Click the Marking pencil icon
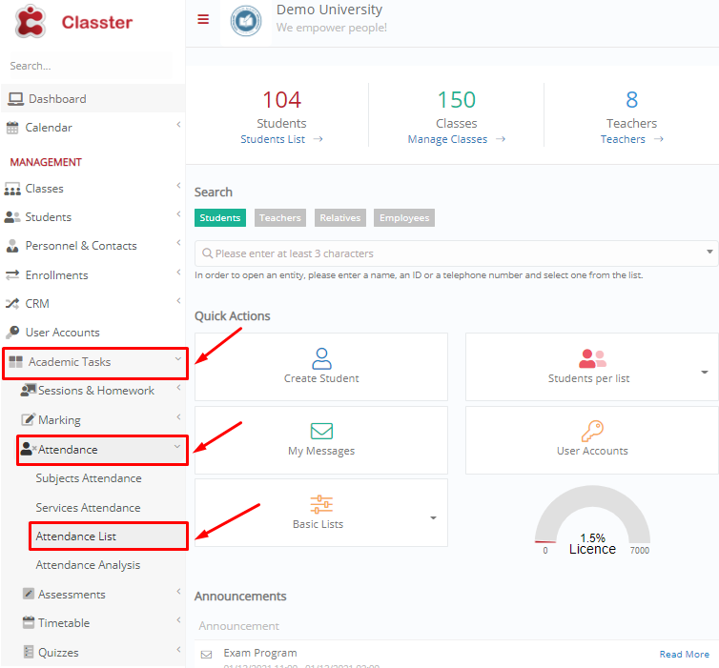 tap(28, 418)
